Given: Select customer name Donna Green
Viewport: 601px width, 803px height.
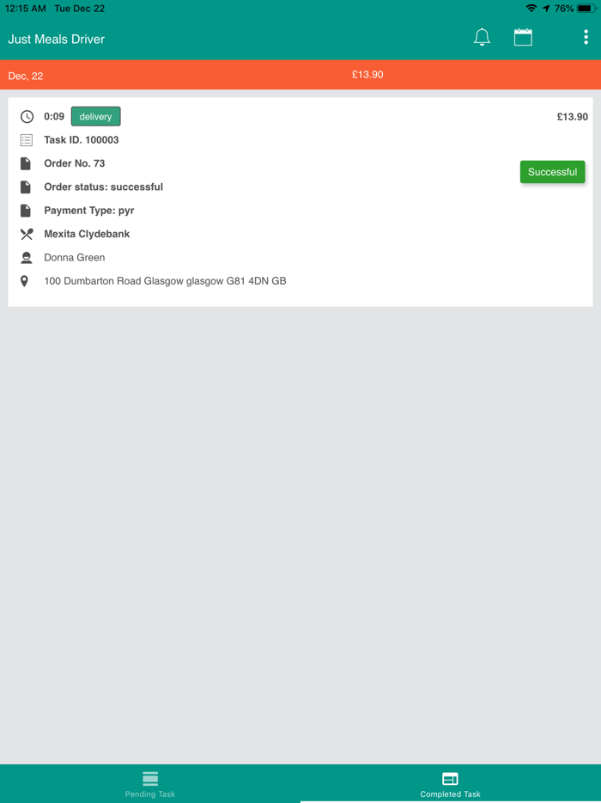Looking at the screenshot, I should [x=75, y=258].
